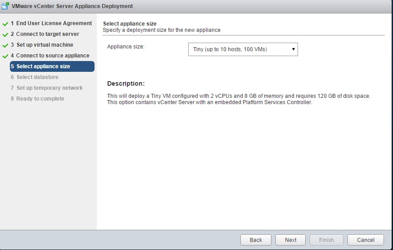The height and width of the screenshot is (250, 393).
Task: Click the checkmark beside Set up virtual machine
Action: point(5,45)
